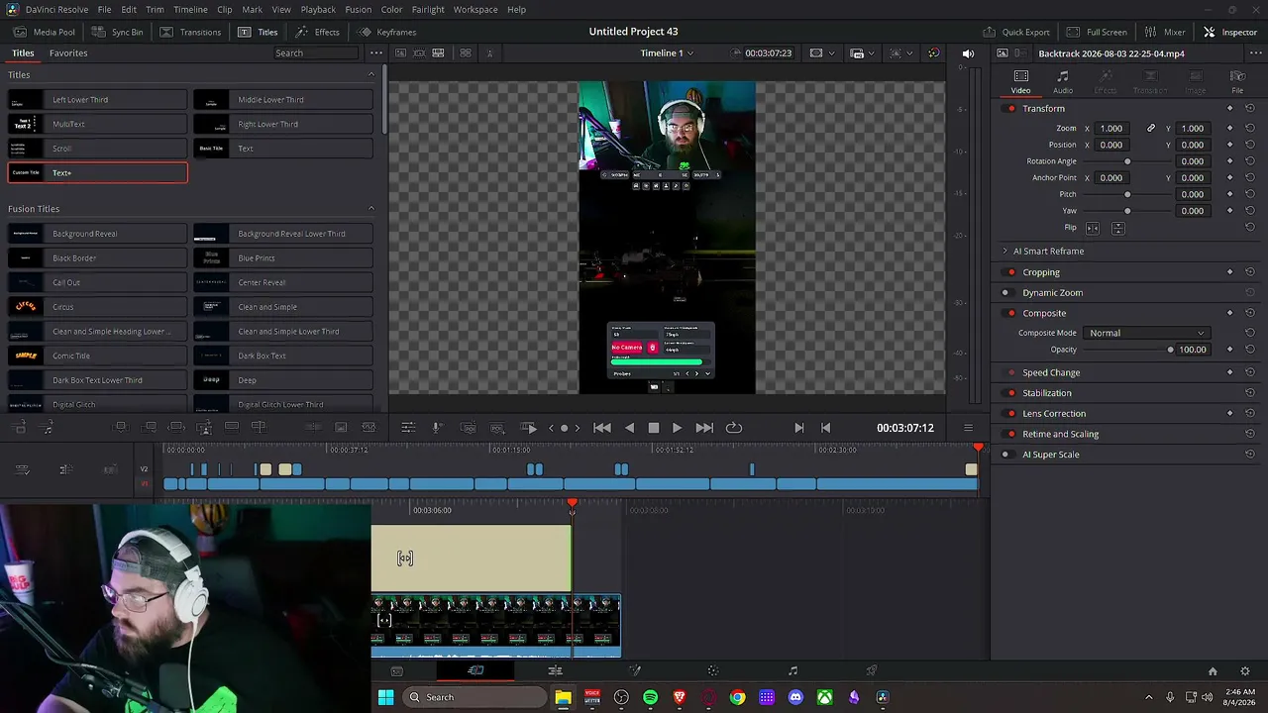
Task: Select the Call Out Fusion title
Action: coord(98,282)
